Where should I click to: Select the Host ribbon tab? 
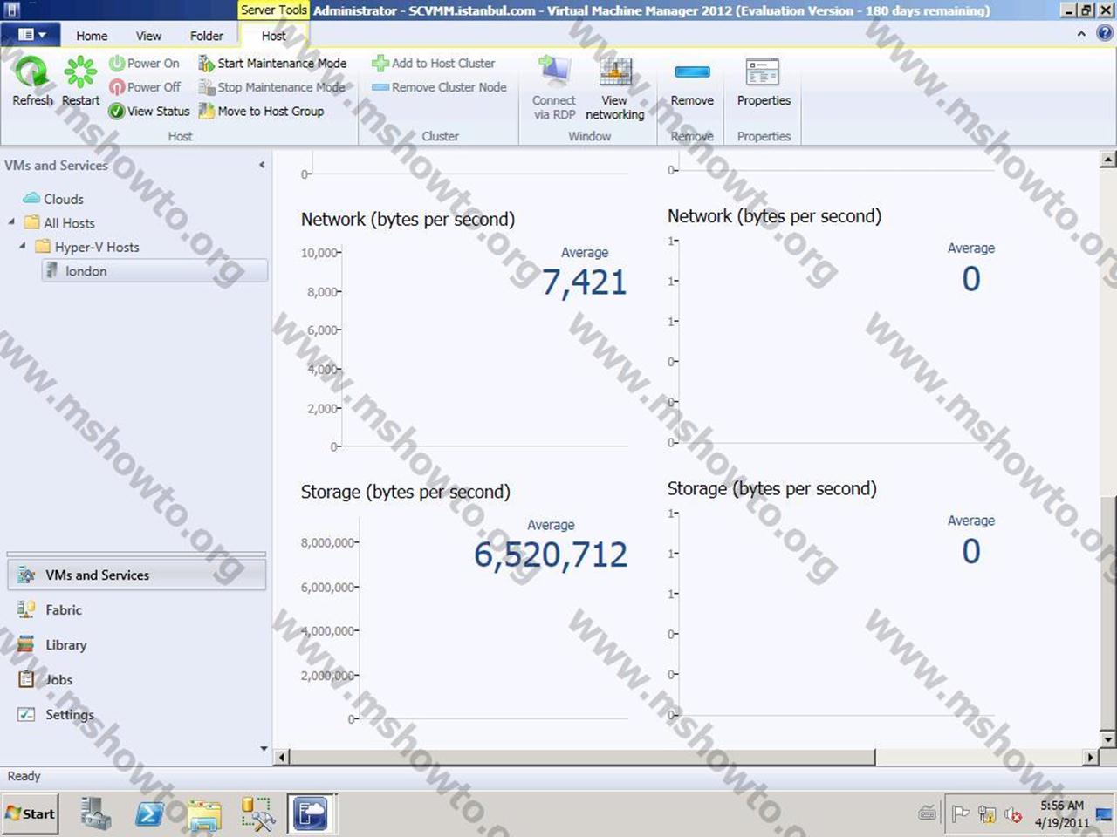click(273, 36)
